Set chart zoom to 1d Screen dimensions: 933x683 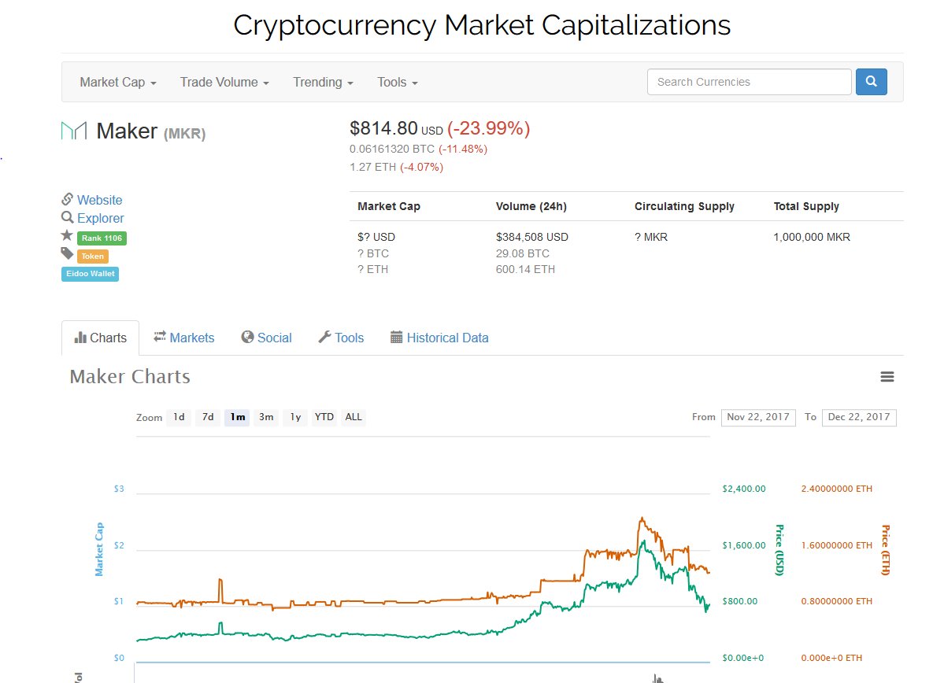[x=179, y=417]
